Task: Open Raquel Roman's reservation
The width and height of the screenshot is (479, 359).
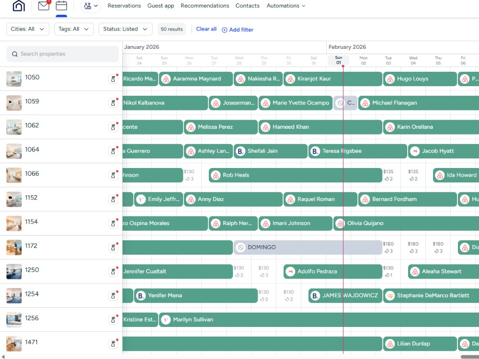Action: click(320, 199)
